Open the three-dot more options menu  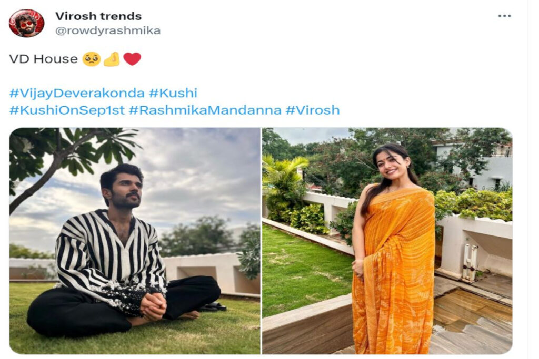(x=504, y=16)
